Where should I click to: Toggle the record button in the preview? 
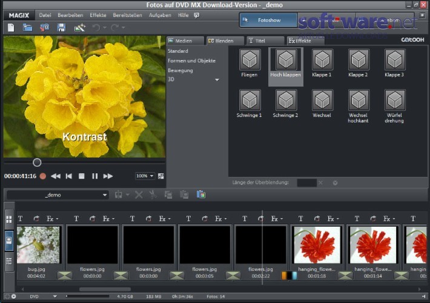43,176
